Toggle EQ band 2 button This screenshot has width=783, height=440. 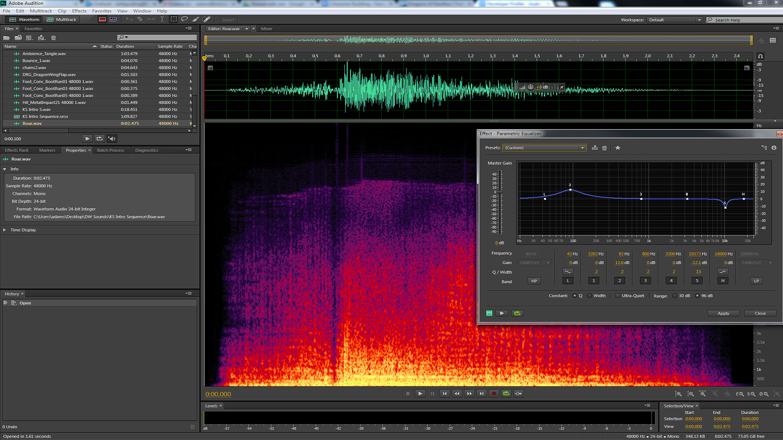click(x=619, y=281)
